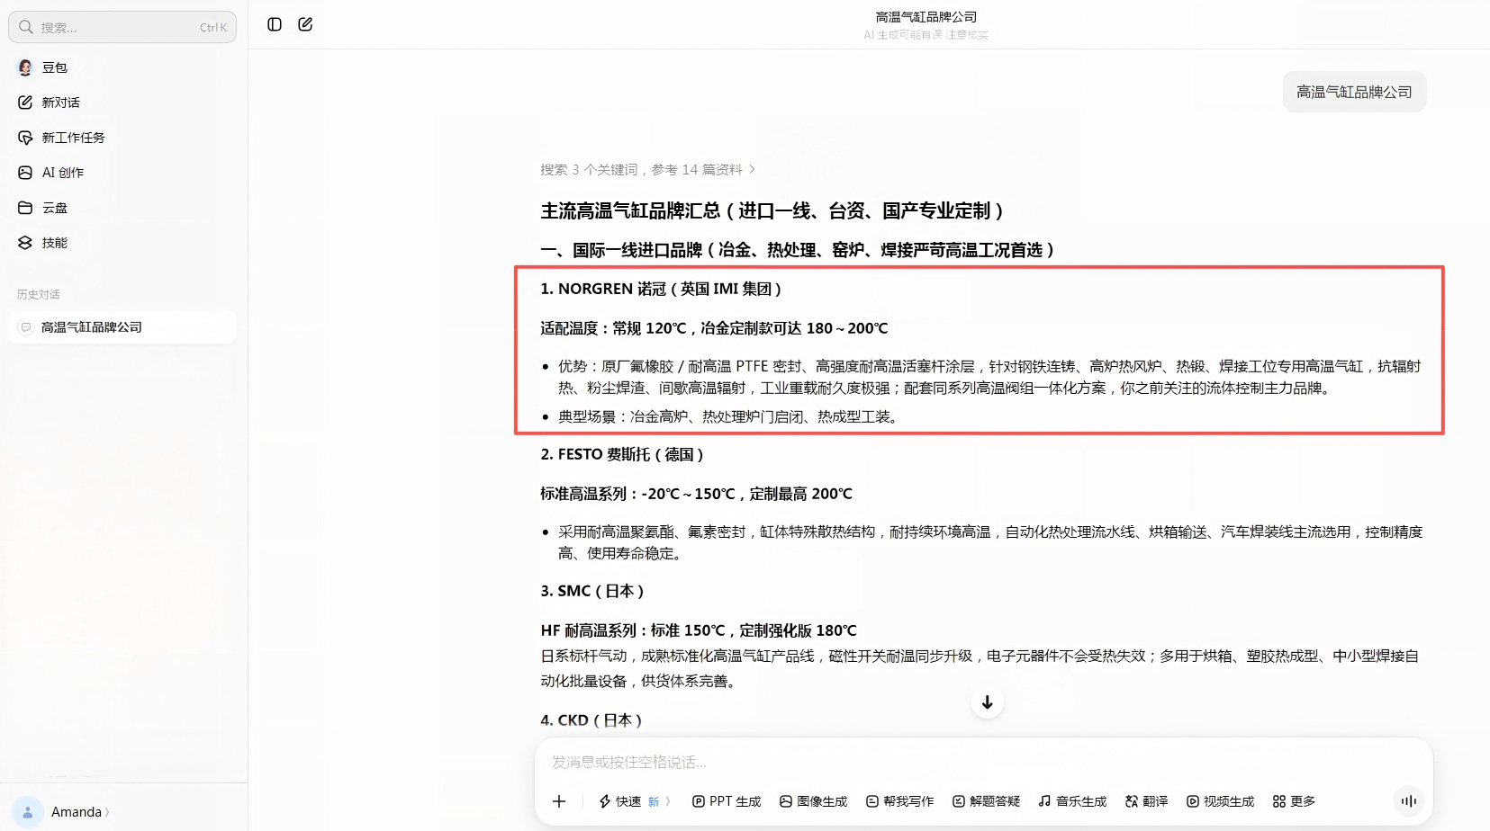This screenshot has height=831, width=1490.
Task: Click the search magnifier icon
Action: coord(26,27)
